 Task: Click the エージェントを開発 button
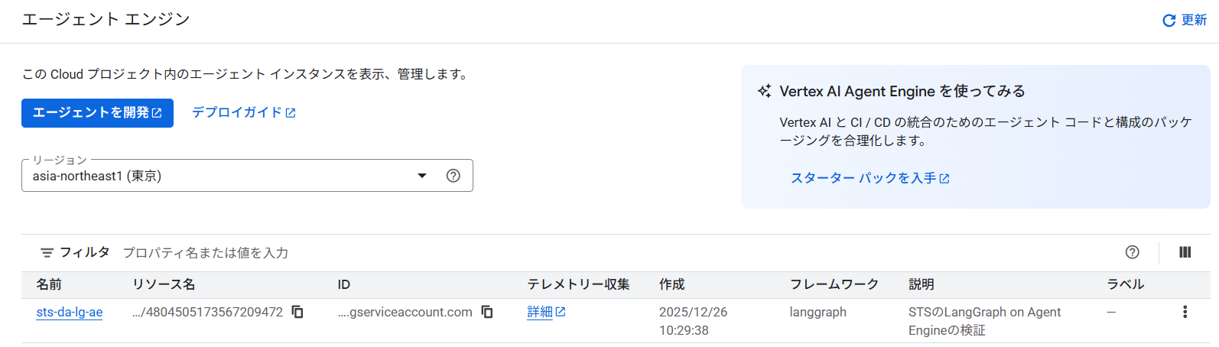coord(97,113)
